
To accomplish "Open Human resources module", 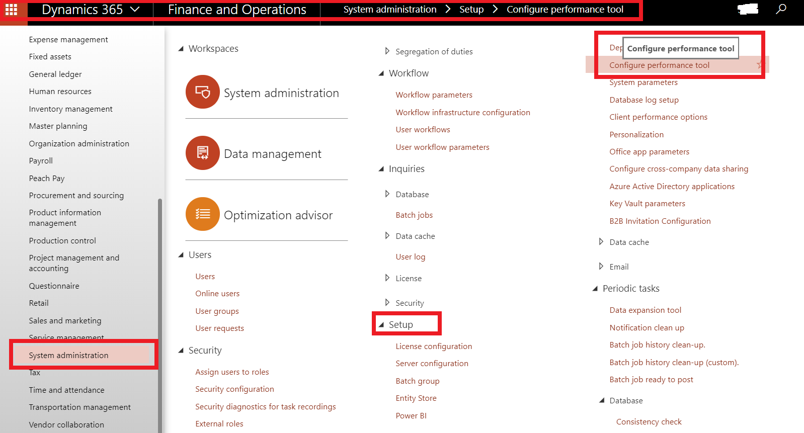I will tap(60, 91).
